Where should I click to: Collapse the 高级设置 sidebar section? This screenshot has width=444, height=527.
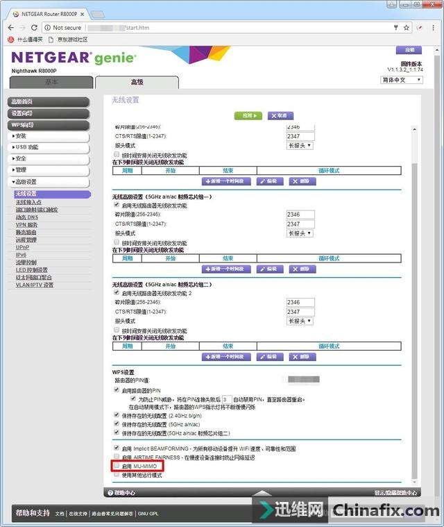[x=49, y=182]
